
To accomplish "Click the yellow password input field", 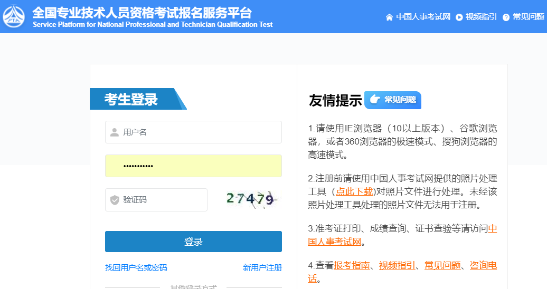I will tap(193, 166).
